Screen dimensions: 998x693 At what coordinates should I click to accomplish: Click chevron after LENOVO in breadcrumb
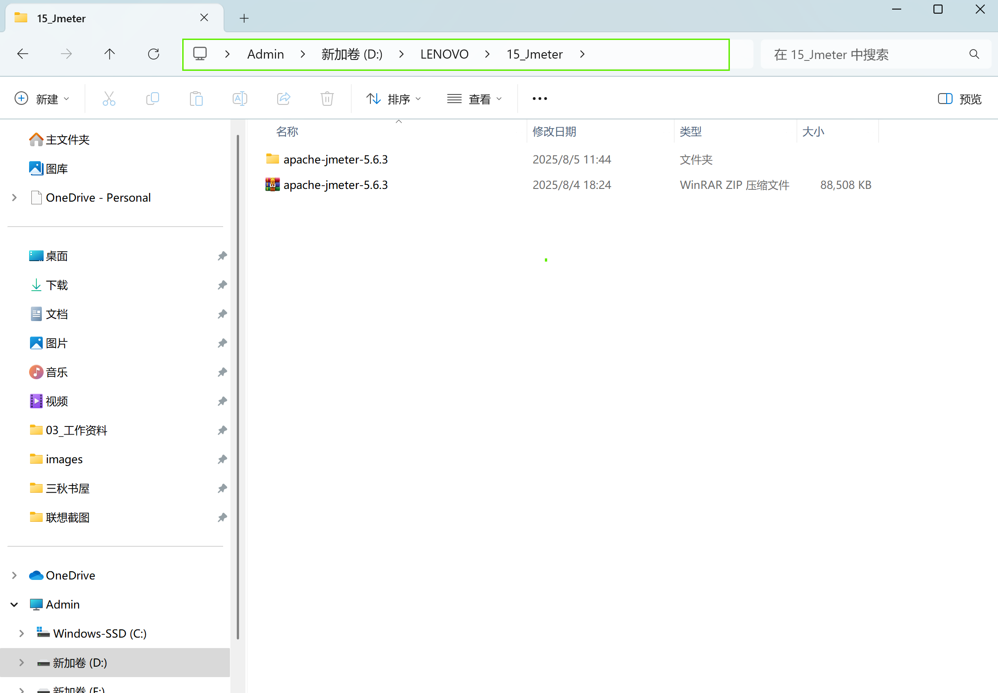[x=487, y=54]
